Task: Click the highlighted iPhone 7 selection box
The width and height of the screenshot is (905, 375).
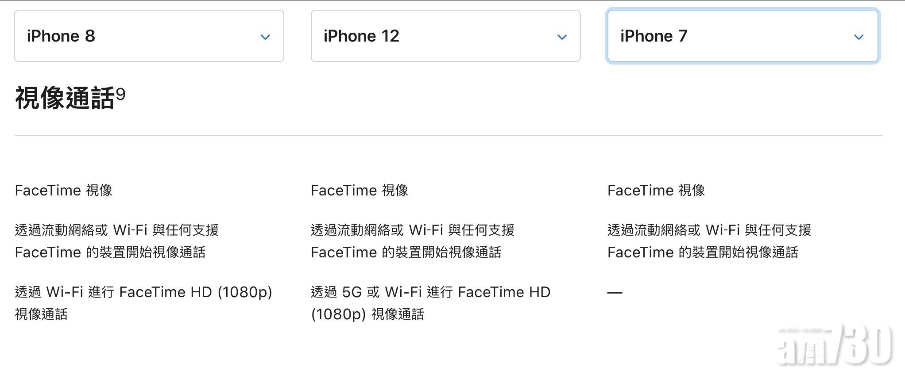Action: [x=742, y=35]
